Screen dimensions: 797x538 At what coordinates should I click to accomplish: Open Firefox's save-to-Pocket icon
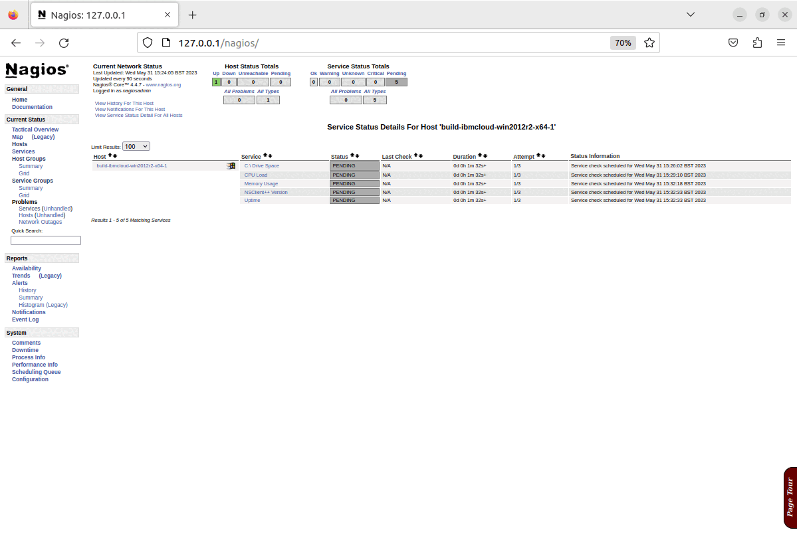pos(733,42)
